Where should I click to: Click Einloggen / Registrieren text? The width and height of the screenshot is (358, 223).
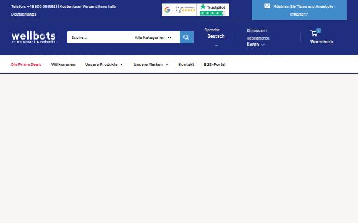click(258, 34)
